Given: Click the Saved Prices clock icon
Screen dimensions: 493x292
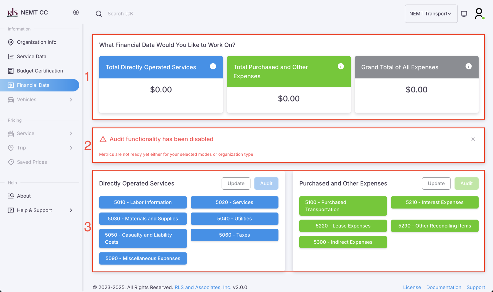Looking at the screenshot, I should [x=11, y=162].
